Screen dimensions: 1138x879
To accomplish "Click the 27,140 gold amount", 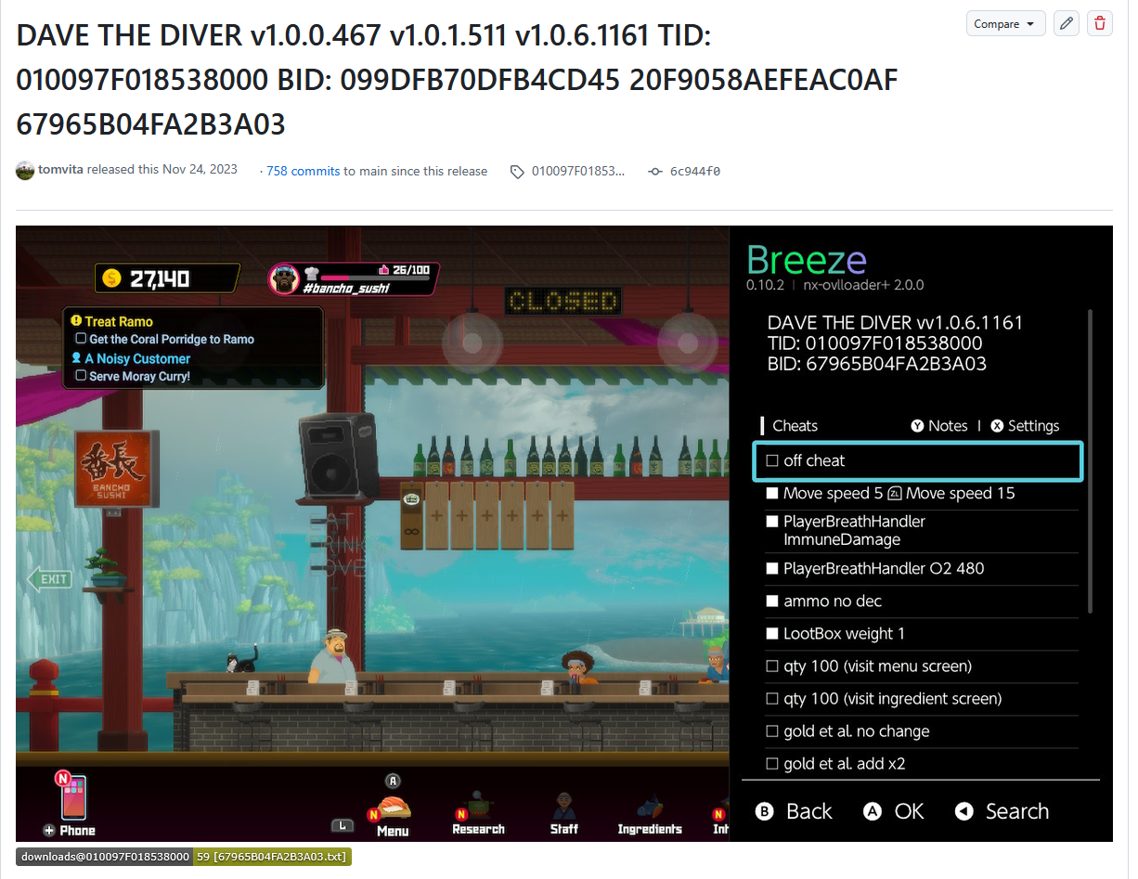I will [160, 278].
